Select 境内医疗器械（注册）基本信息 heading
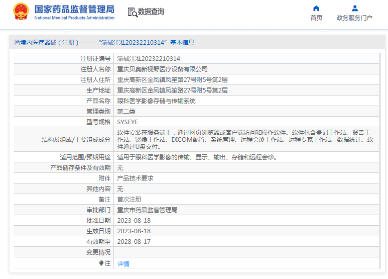The height and width of the screenshot is (279, 388). coord(104,43)
